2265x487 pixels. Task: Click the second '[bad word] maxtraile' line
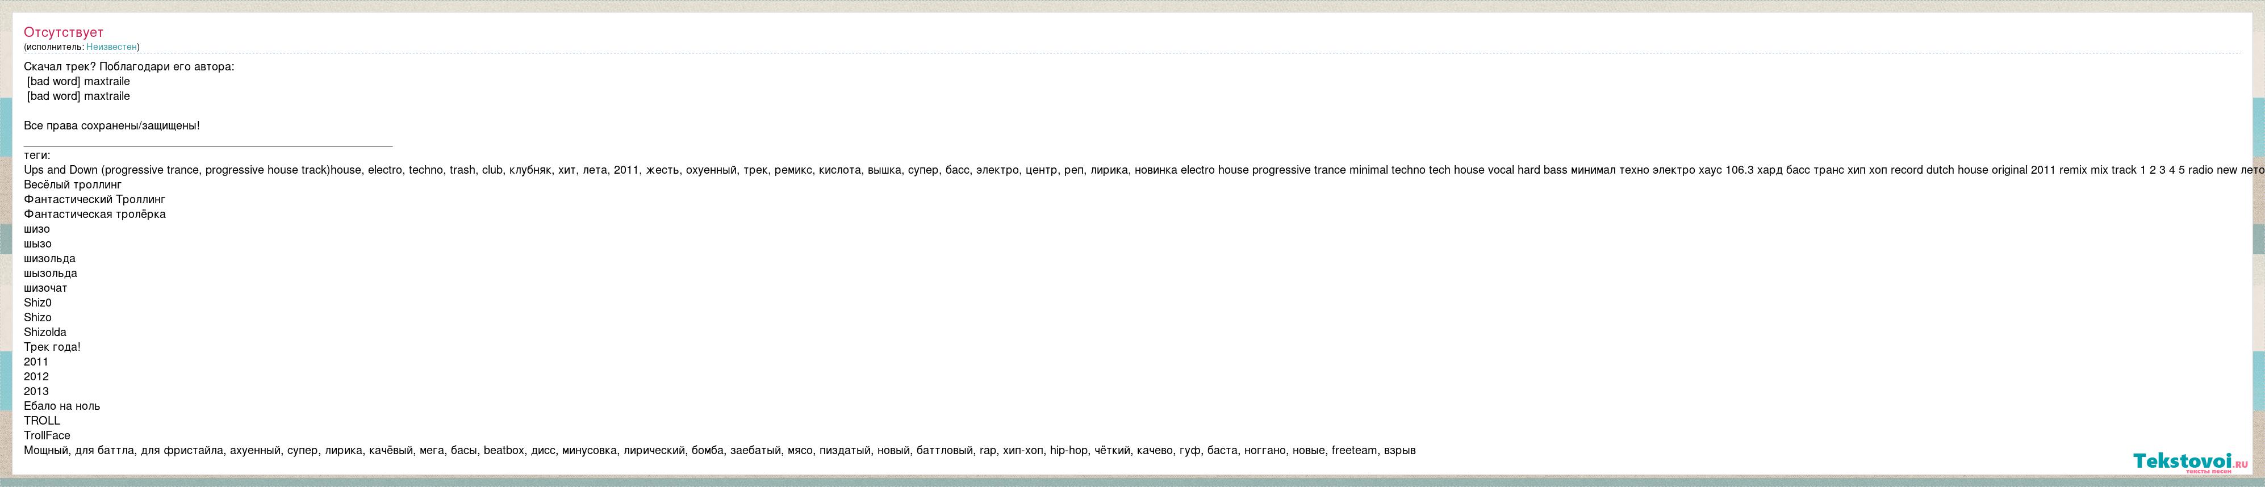tap(78, 96)
